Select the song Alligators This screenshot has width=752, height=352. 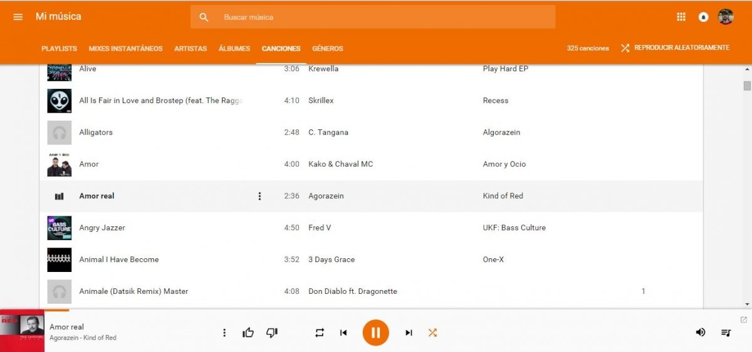[x=96, y=133]
